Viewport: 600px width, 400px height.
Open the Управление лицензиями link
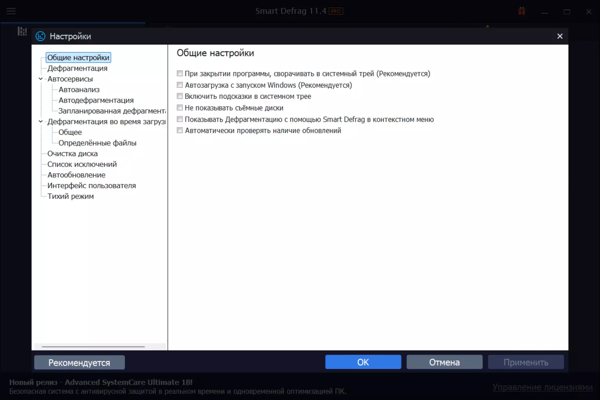click(x=542, y=387)
